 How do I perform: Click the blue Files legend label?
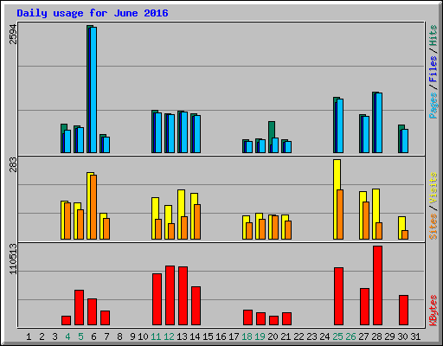tap(433, 69)
